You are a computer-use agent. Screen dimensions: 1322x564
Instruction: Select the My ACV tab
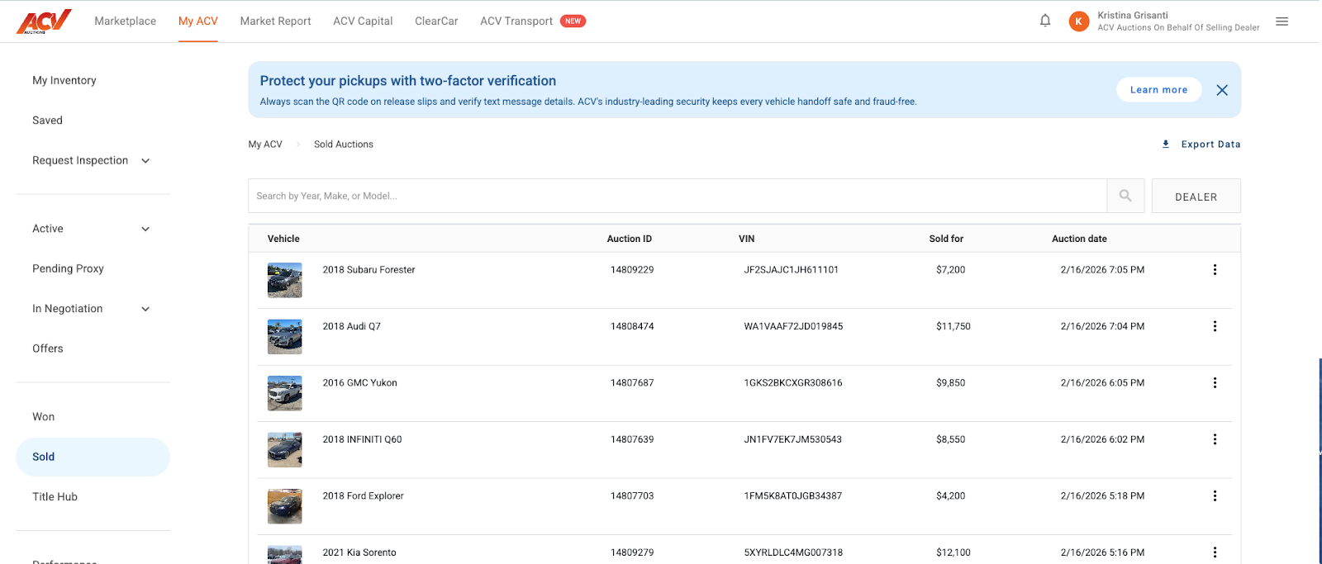[198, 21]
